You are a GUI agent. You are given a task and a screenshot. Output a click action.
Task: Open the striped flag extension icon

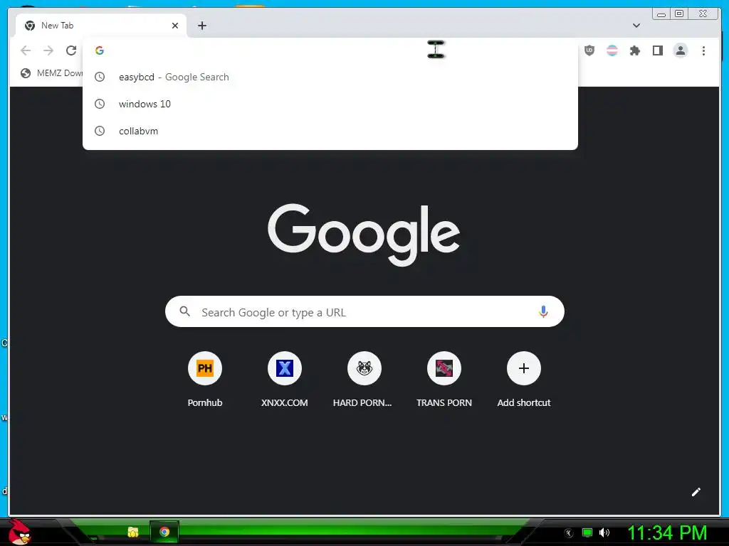coord(612,50)
